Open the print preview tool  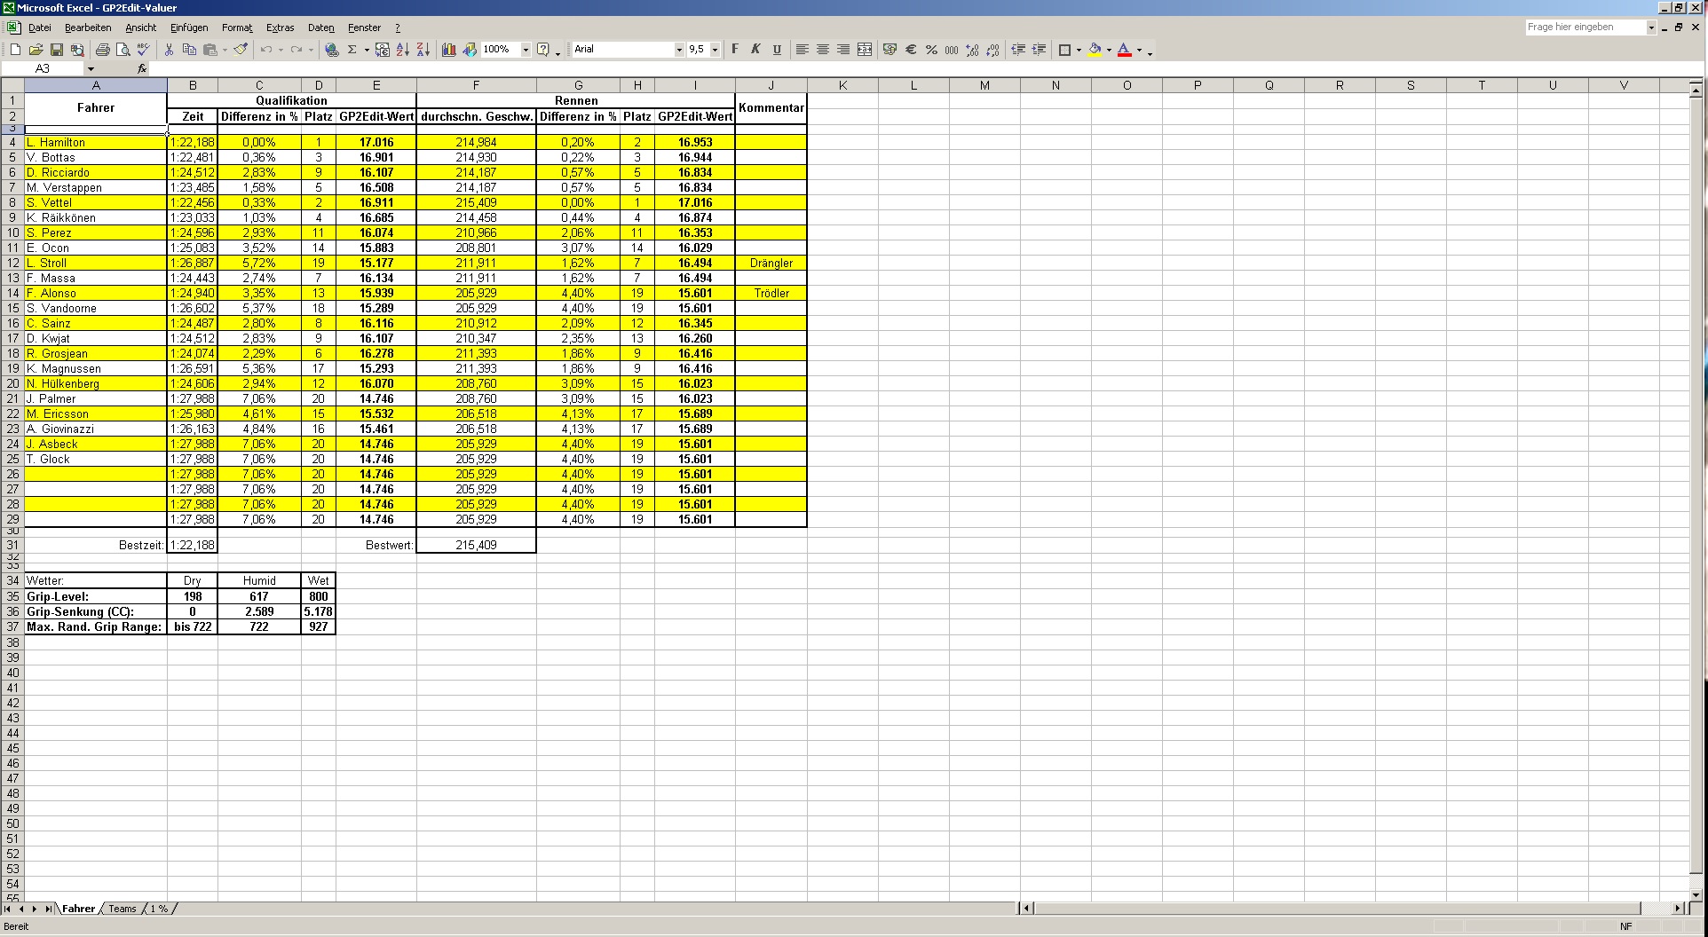point(123,50)
